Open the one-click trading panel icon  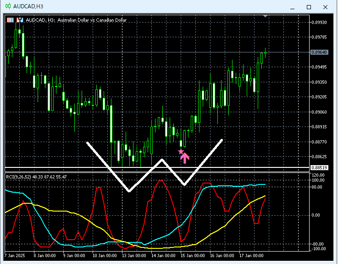[10, 20]
